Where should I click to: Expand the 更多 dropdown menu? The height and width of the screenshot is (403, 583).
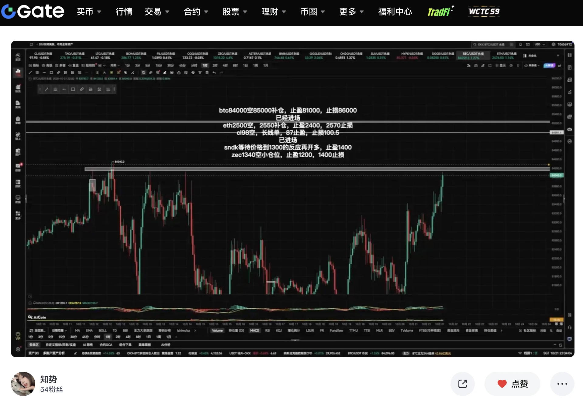351,12
